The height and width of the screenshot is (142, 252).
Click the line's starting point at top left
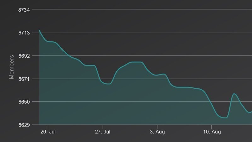click(39, 30)
